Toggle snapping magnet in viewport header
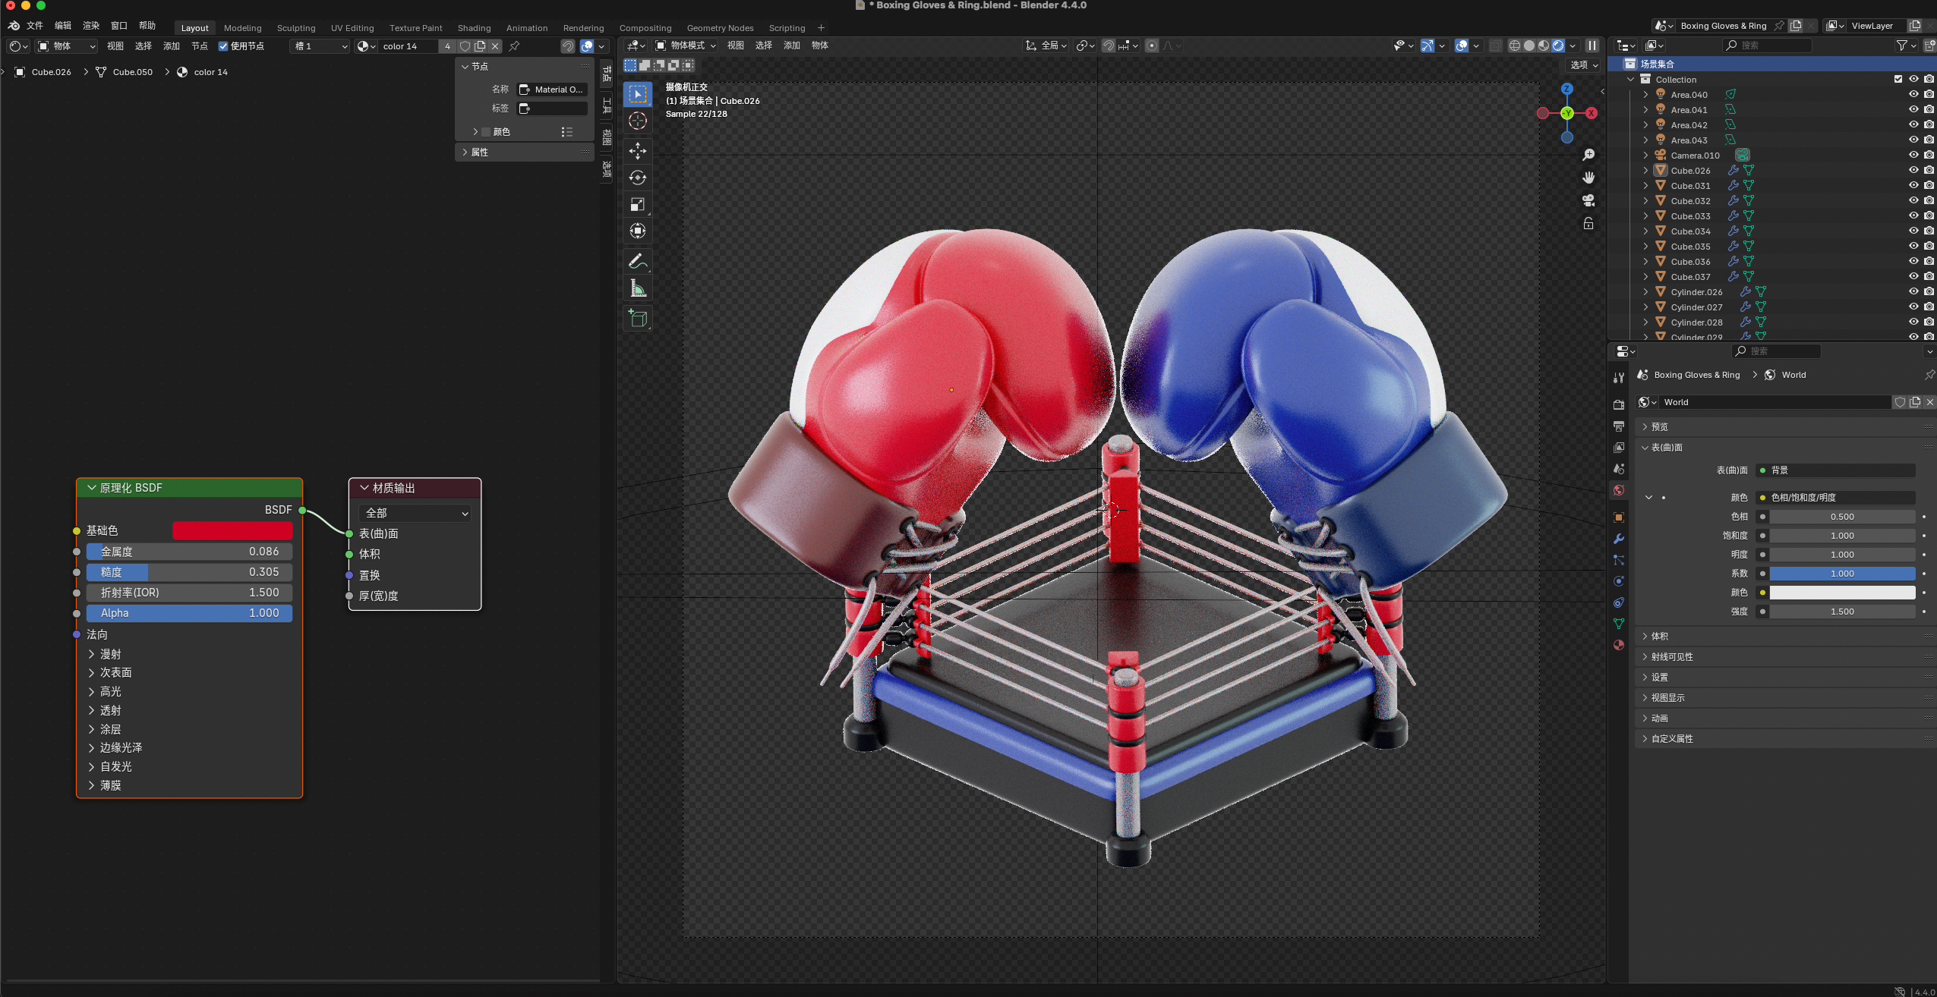 click(x=1109, y=46)
